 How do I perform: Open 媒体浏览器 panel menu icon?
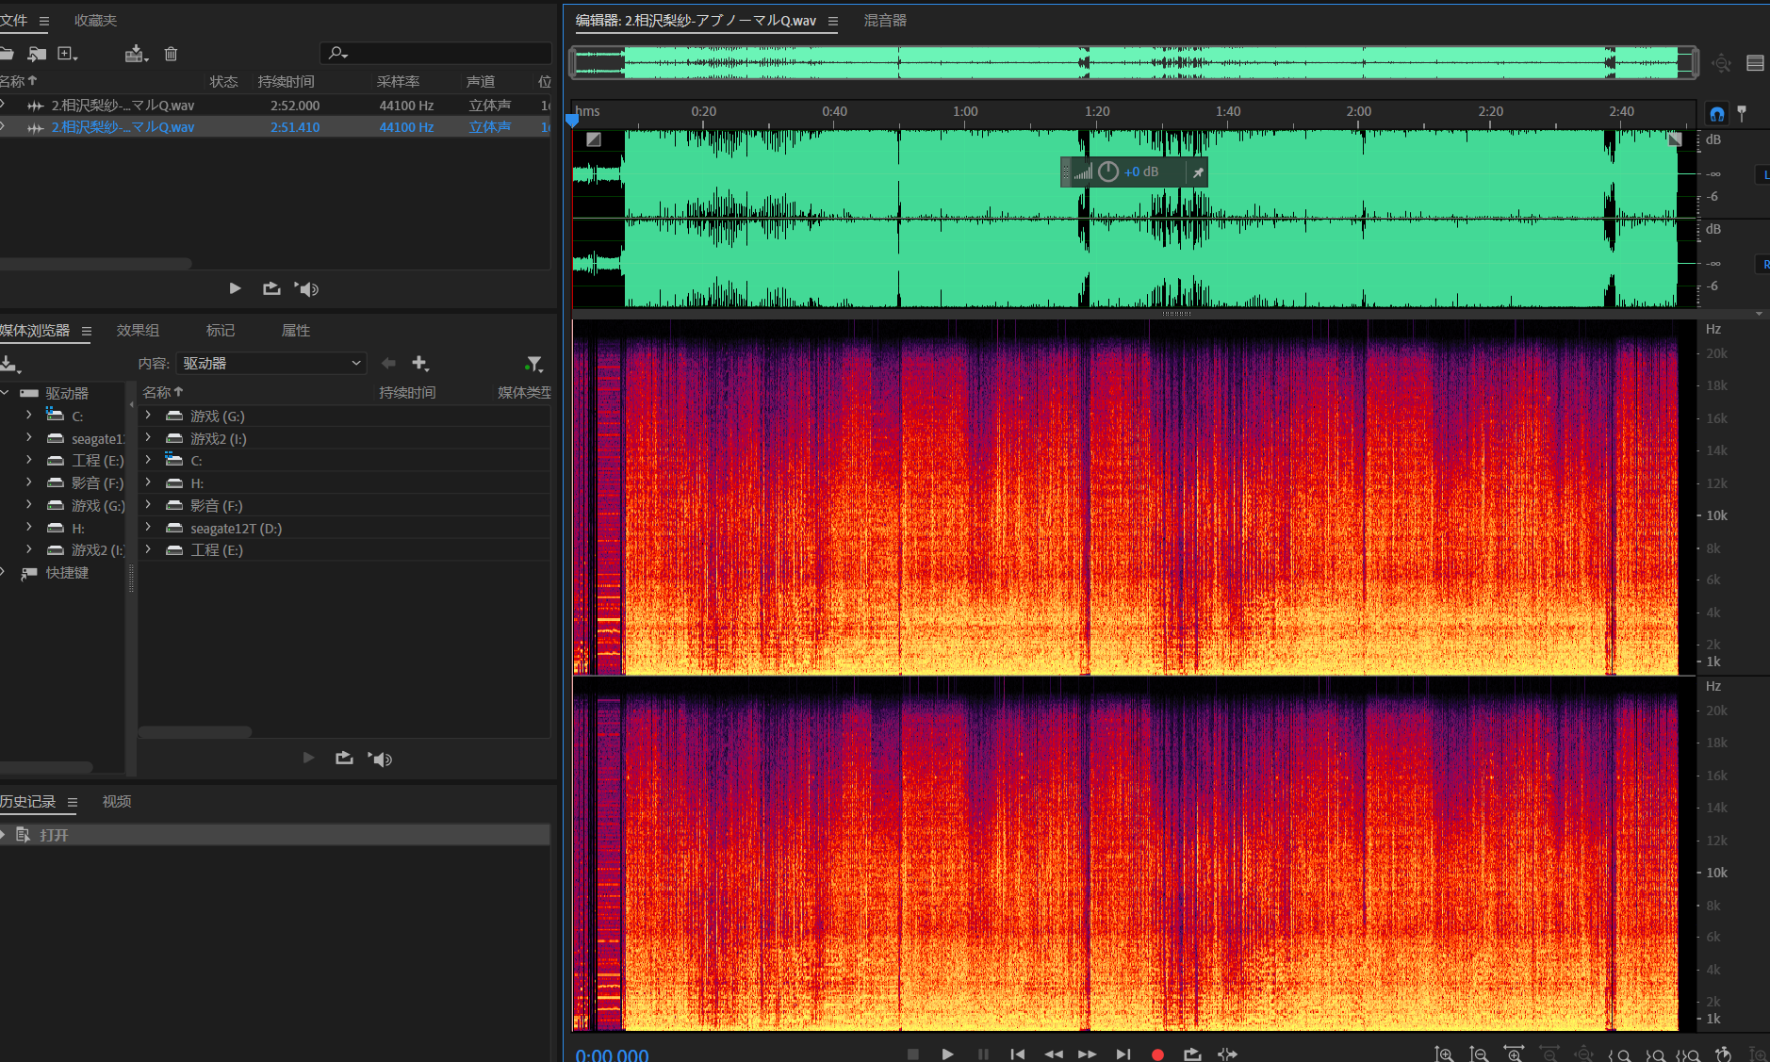coord(87,331)
